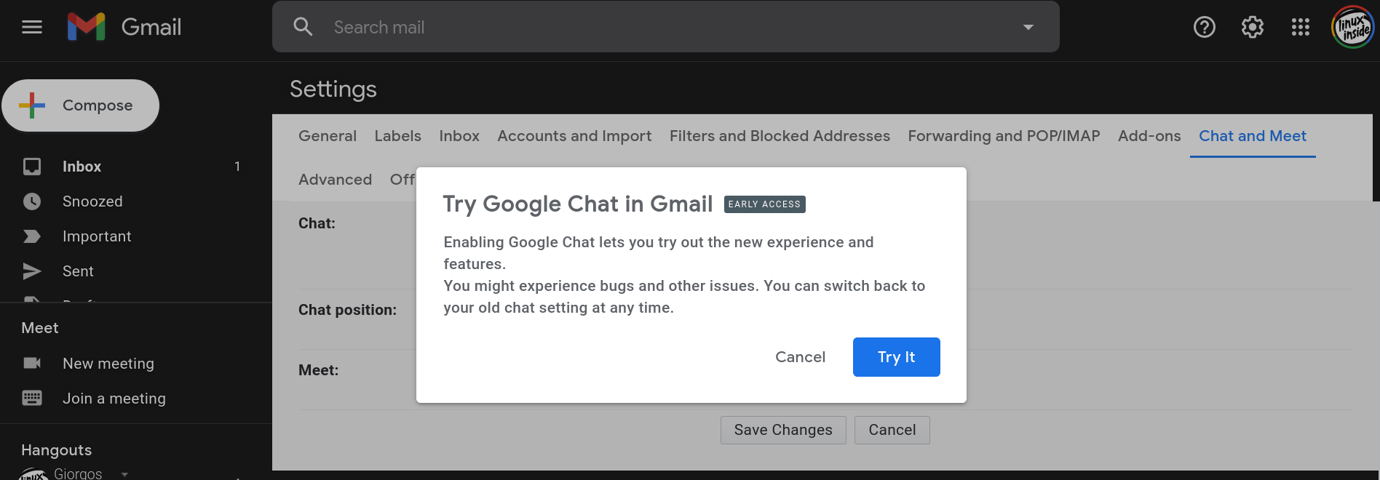Confirm with the Try It button
This screenshot has width=1380, height=480.
[897, 357]
